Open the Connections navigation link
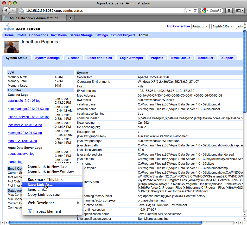 click(39, 35)
